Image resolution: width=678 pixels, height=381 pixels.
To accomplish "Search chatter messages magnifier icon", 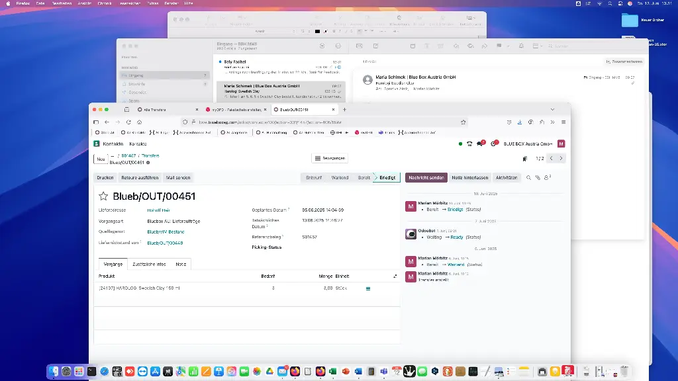I will [528, 177].
